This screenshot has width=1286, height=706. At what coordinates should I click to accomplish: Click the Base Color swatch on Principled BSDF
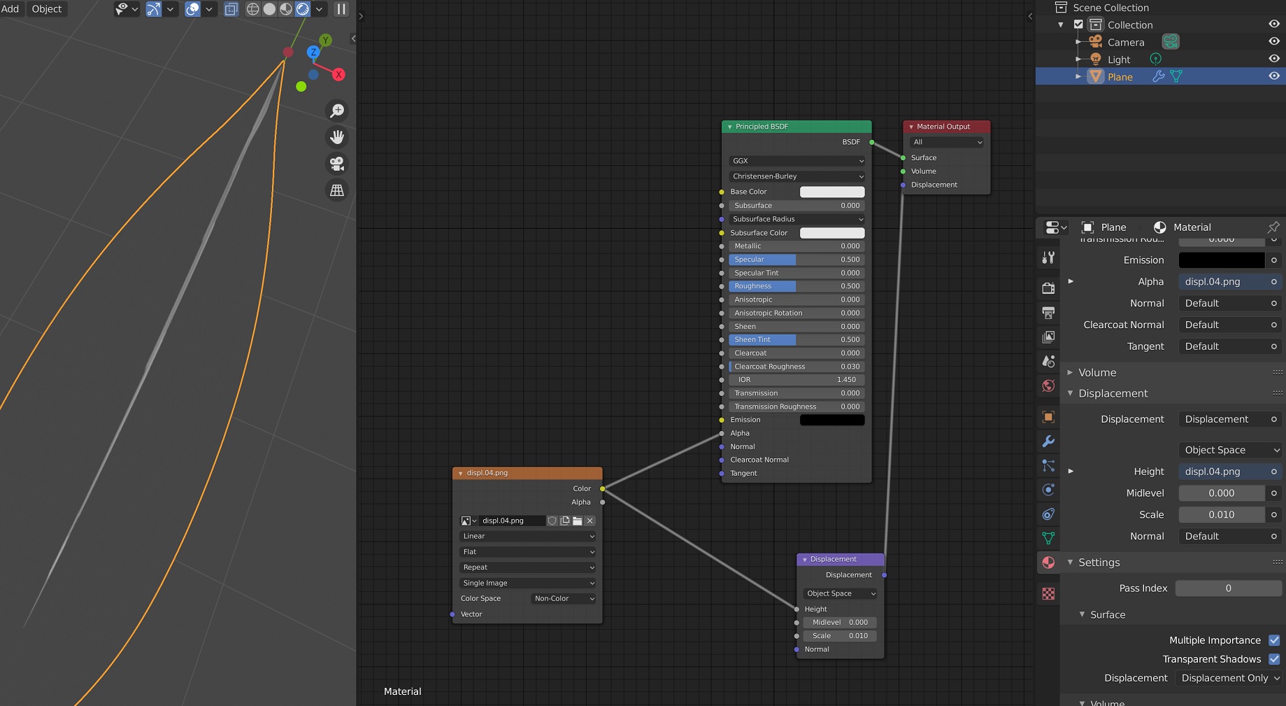[832, 191]
